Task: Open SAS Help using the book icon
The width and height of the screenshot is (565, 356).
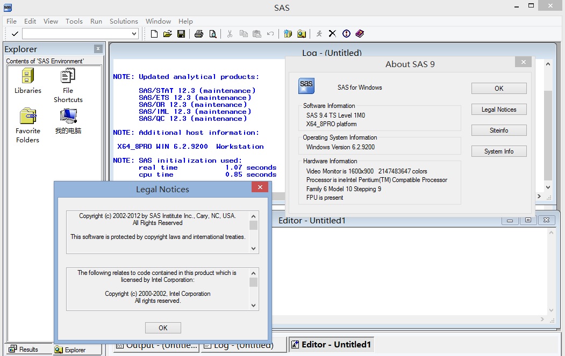Action: coord(360,33)
